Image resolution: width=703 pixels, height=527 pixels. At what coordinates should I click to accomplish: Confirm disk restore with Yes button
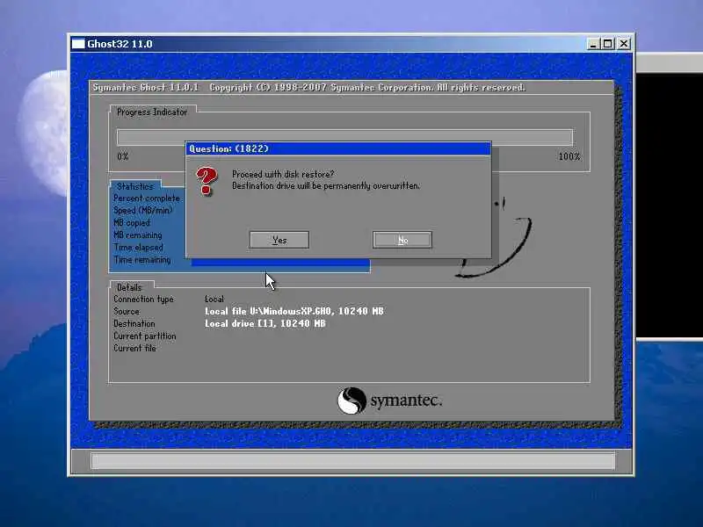coord(279,240)
